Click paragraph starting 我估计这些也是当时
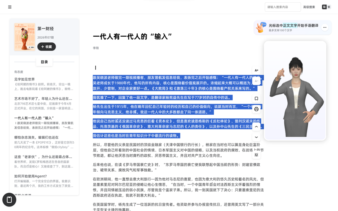338x211 pixels. (x=137, y=136)
